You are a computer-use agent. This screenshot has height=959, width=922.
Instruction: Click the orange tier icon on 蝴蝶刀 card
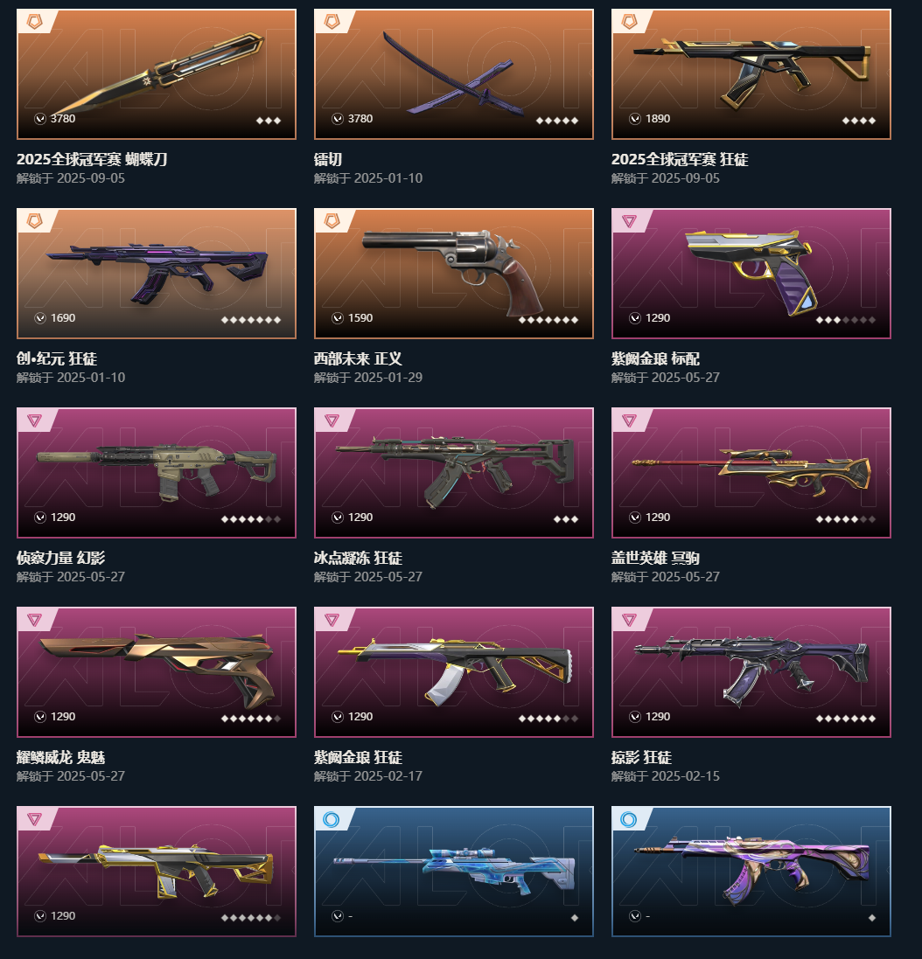point(35,22)
